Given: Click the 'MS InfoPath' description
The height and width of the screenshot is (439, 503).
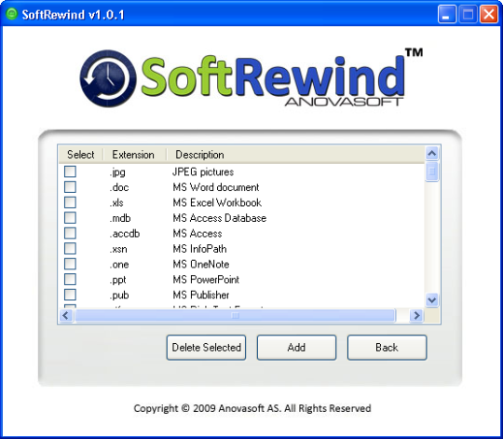Looking at the screenshot, I should pos(200,249).
